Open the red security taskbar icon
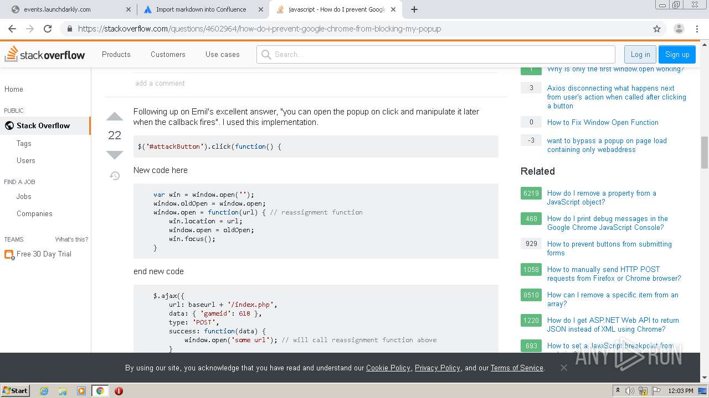This screenshot has height=398, width=709. point(119,391)
